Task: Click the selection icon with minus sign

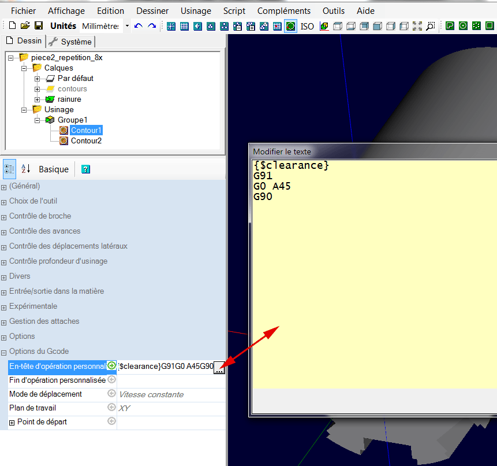Action: coord(237,26)
